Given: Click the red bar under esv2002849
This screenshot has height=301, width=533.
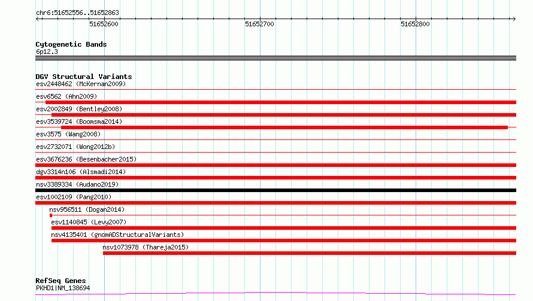Looking at the screenshot, I should (x=284, y=115).
